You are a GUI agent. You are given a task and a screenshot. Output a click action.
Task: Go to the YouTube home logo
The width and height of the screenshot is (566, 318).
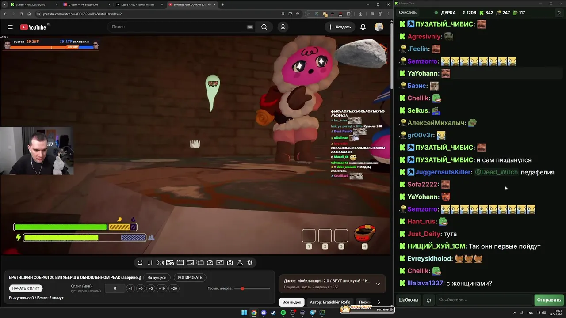(x=33, y=27)
